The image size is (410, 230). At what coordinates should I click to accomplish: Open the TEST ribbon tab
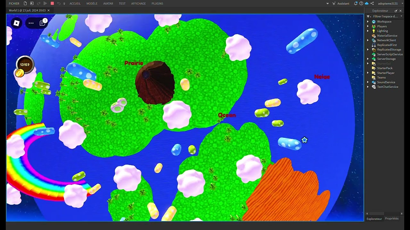[x=122, y=4]
